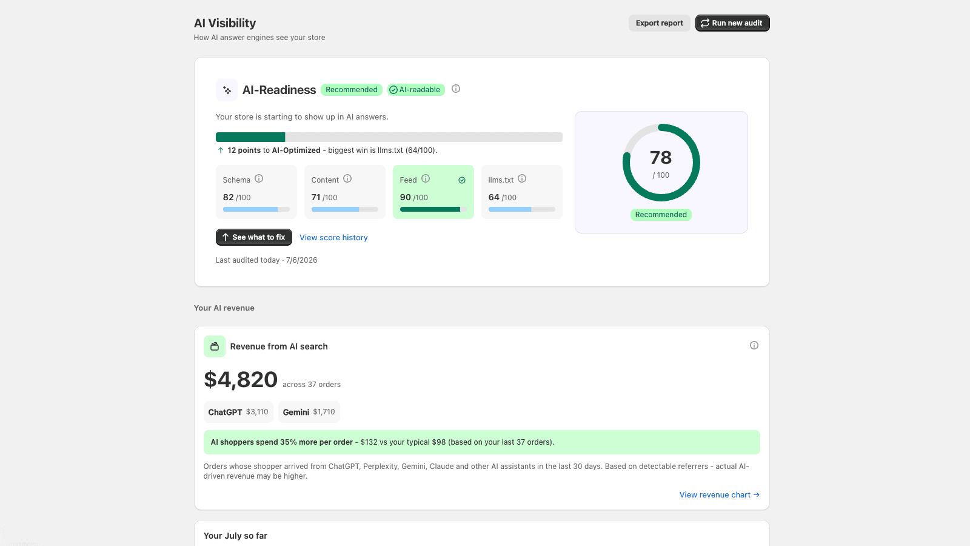Click the Recommended label under the score gauge
Screen dimensions: 970x546
pos(661,215)
